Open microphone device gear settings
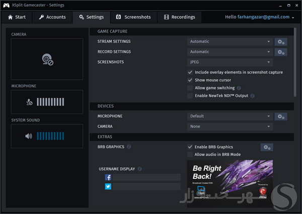Image resolution: width=302 pixels, height=214 pixels. pyautogui.click(x=281, y=116)
